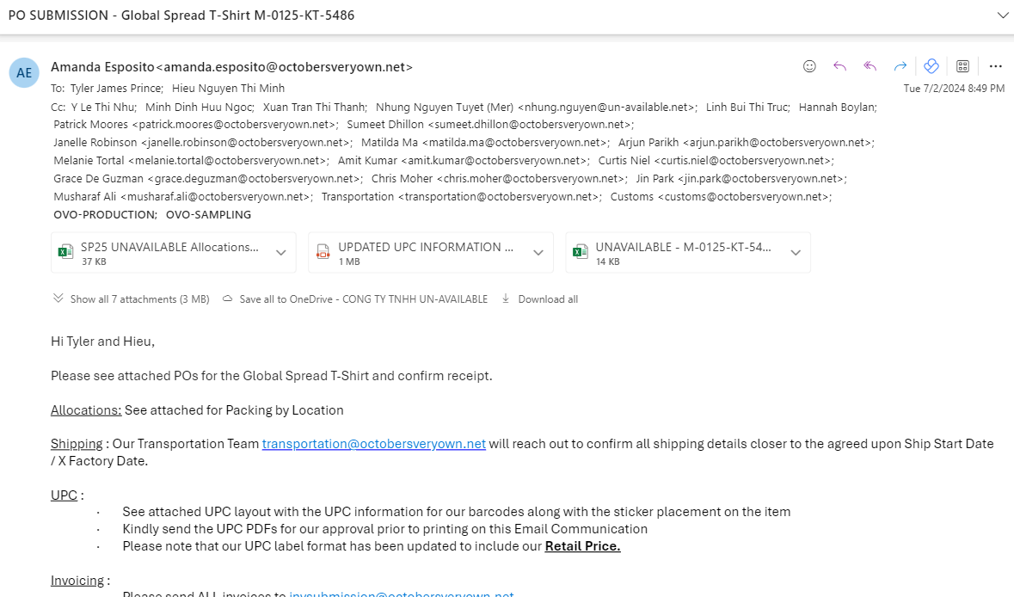1014x597 pixels.
Task: Click the PDF icon of UPDATED UPC INFORMATION
Action: pos(323,252)
